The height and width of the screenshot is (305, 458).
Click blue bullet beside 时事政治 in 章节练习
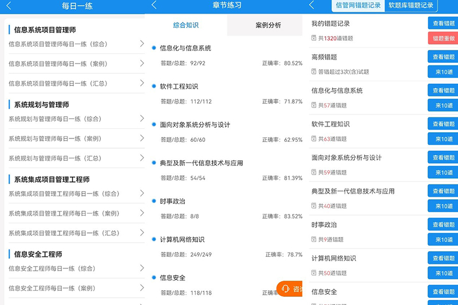[x=154, y=201]
